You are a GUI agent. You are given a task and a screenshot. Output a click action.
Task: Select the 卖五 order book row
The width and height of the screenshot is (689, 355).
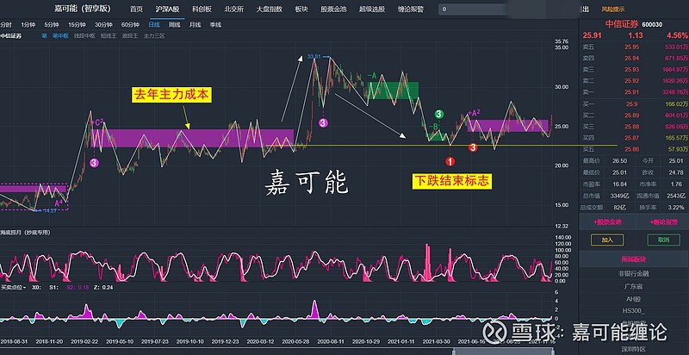[634, 47]
